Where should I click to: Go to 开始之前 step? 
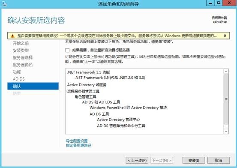click(21, 43)
